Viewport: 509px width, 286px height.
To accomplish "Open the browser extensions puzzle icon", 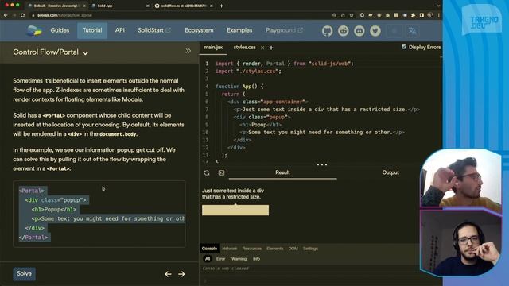I will pyautogui.click(x=413, y=15).
